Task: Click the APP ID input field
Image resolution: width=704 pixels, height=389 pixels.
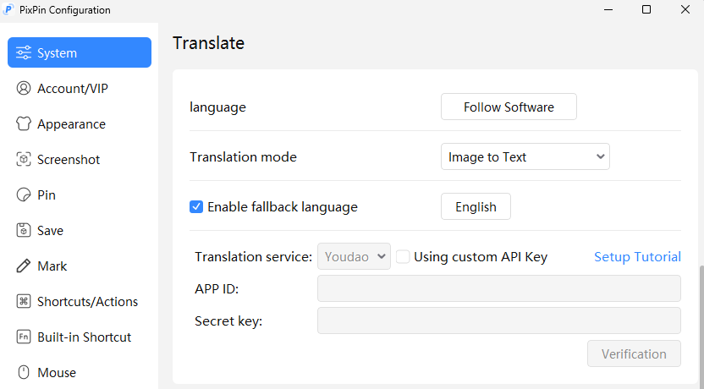Action: (499, 288)
